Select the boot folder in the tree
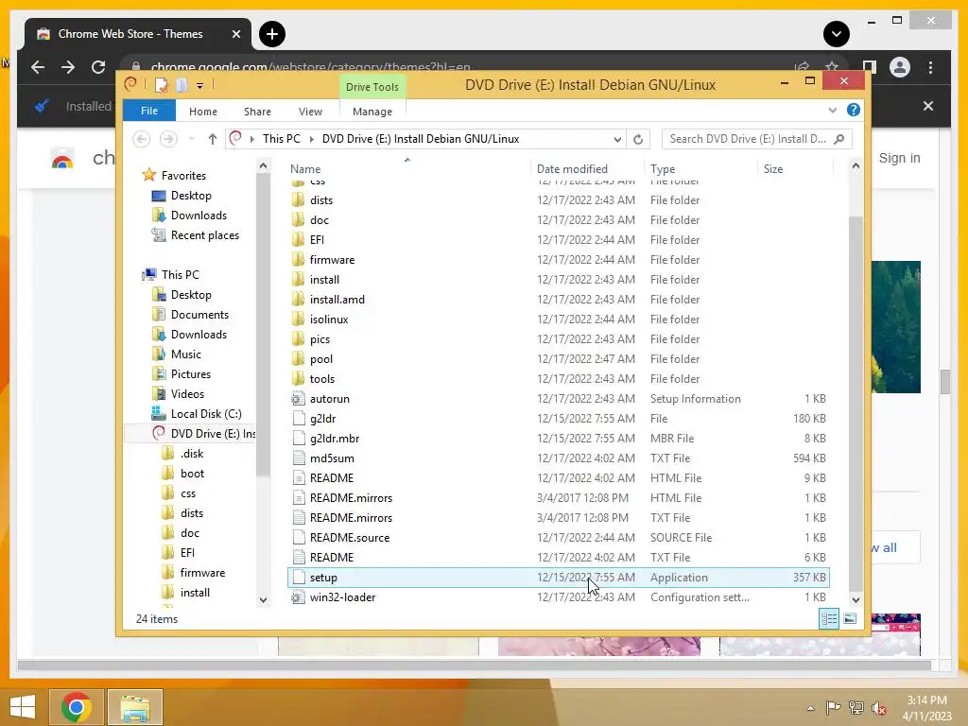Image resolution: width=968 pixels, height=726 pixels. pyautogui.click(x=192, y=474)
